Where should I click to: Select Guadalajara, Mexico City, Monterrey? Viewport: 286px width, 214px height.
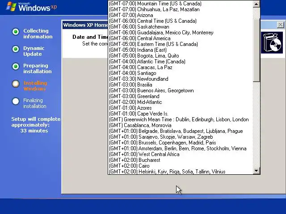[181, 33]
